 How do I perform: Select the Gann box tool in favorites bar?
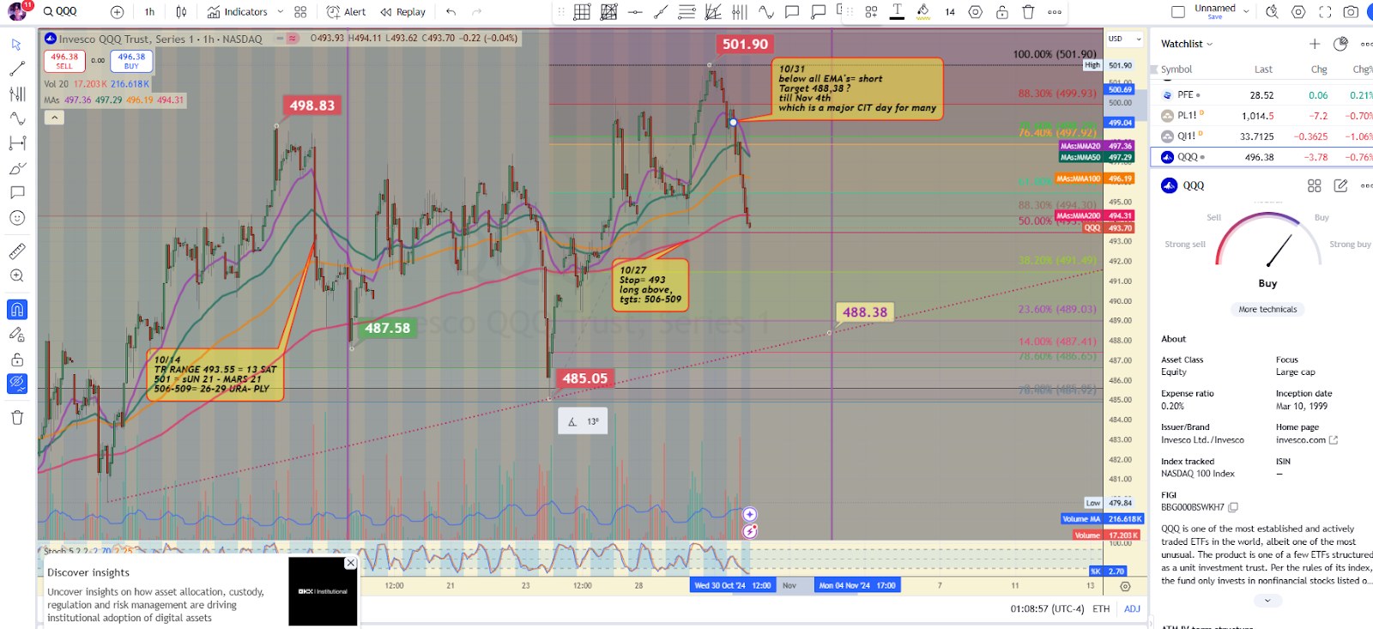click(582, 12)
